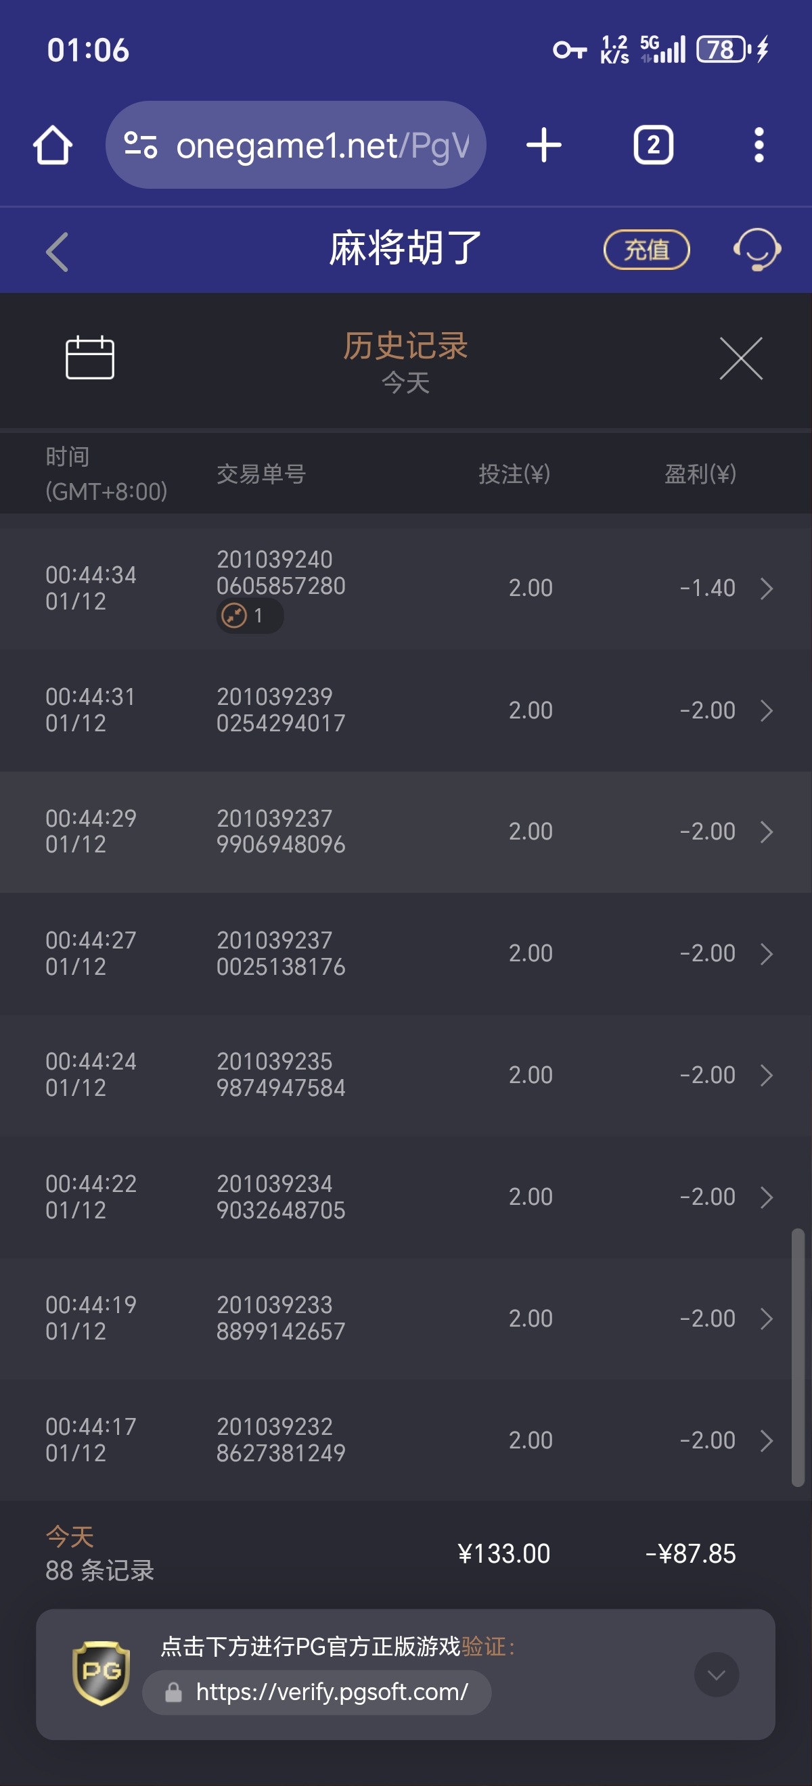Tap the PG shield logo
This screenshot has height=1786, width=812.
(x=101, y=1672)
